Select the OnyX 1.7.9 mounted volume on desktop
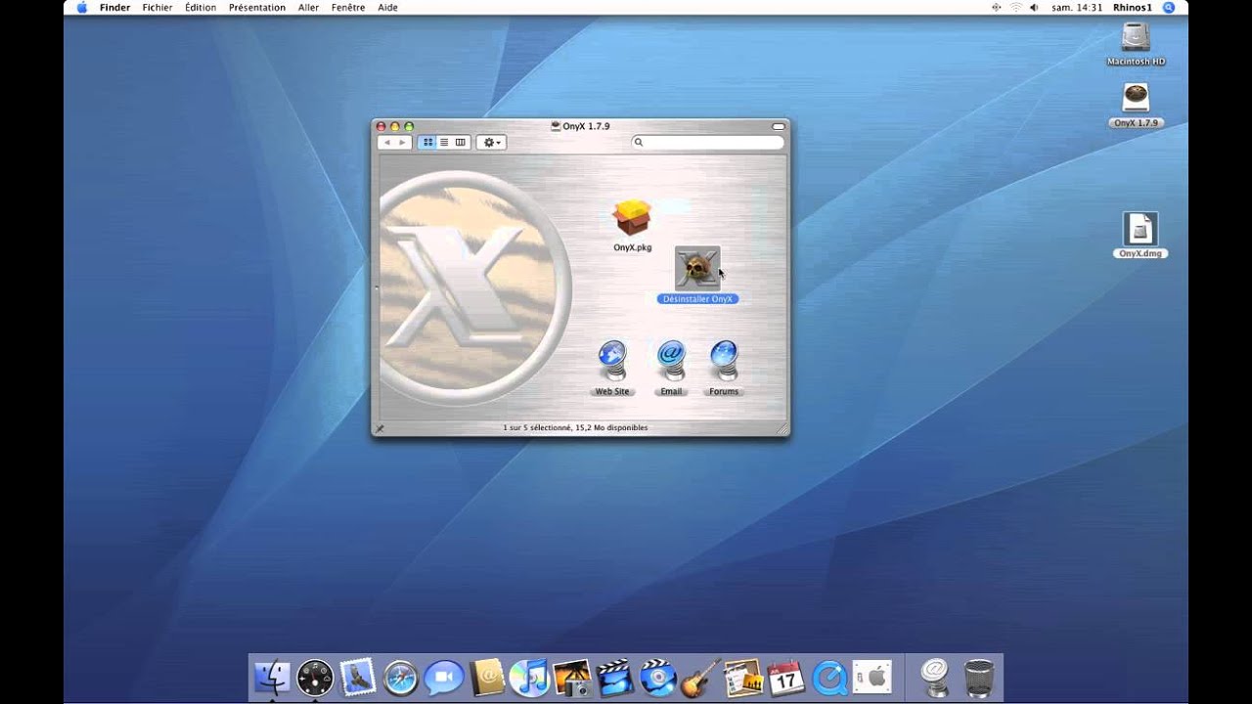The image size is (1252, 704). click(x=1136, y=99)
